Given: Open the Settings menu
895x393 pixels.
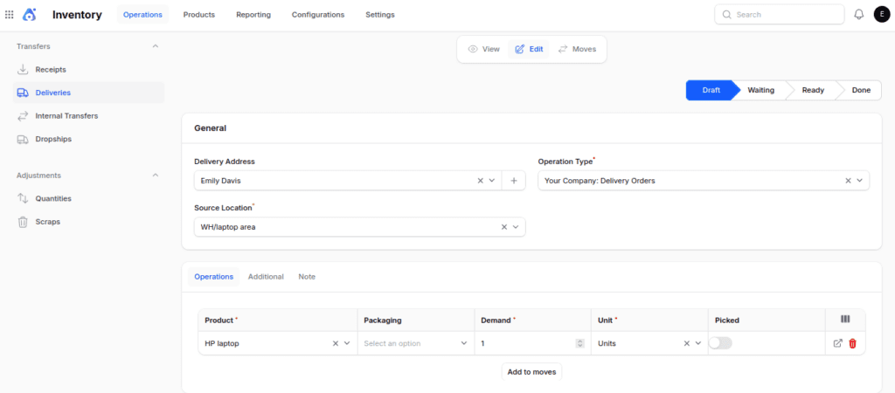Looking at the screenshot, I should (x=380, y=15).
